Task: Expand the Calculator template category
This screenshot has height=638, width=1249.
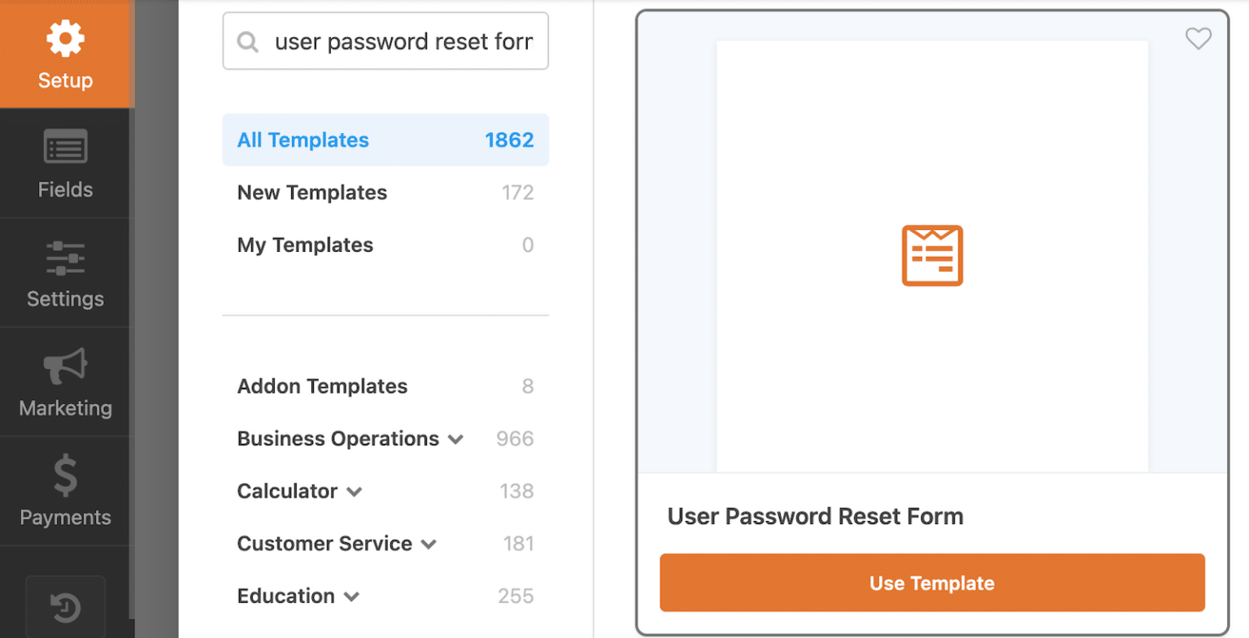Action: click(x=355, y=491)
